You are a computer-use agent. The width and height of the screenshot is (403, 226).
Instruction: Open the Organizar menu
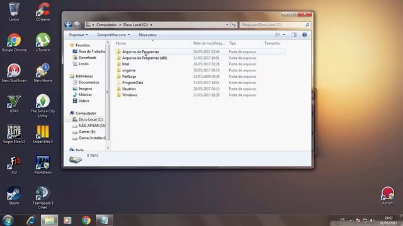[78, 35]
